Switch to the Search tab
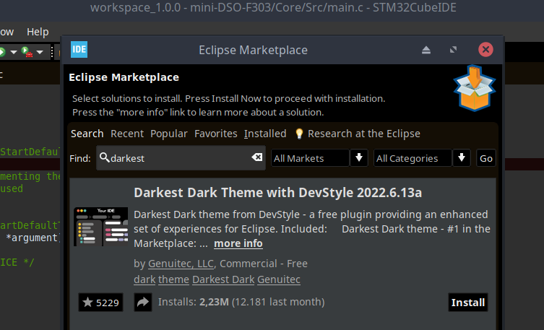544x330 pixels. click(87, 134)
